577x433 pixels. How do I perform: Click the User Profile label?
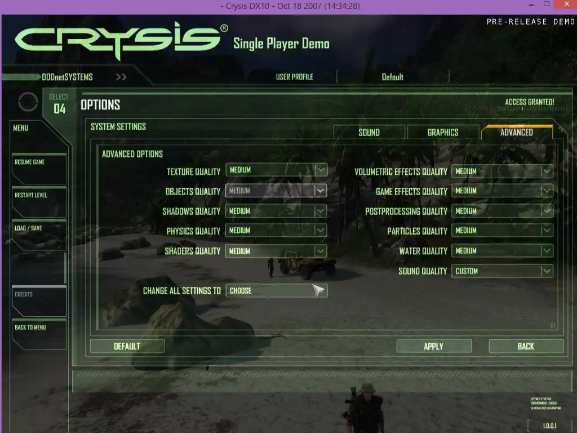(x=294, y=77)
